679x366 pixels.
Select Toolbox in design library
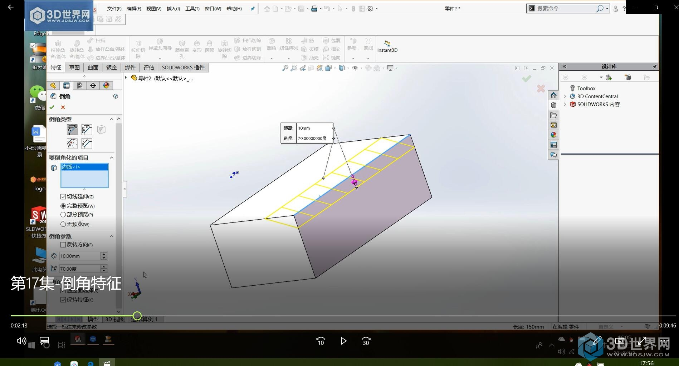pyautogui.click(x=586, y=89)
